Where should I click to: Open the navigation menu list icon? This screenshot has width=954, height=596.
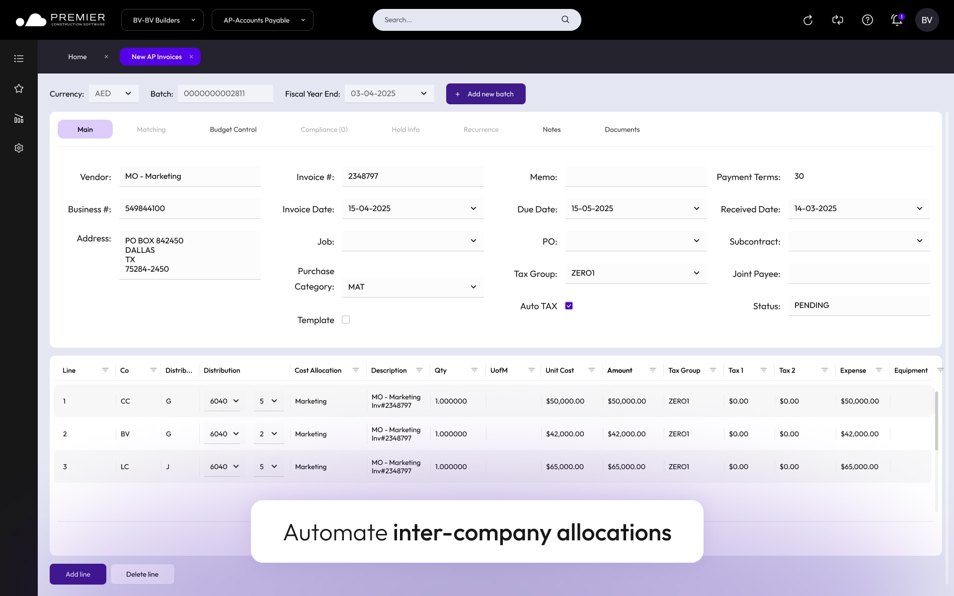click(19, 58)
